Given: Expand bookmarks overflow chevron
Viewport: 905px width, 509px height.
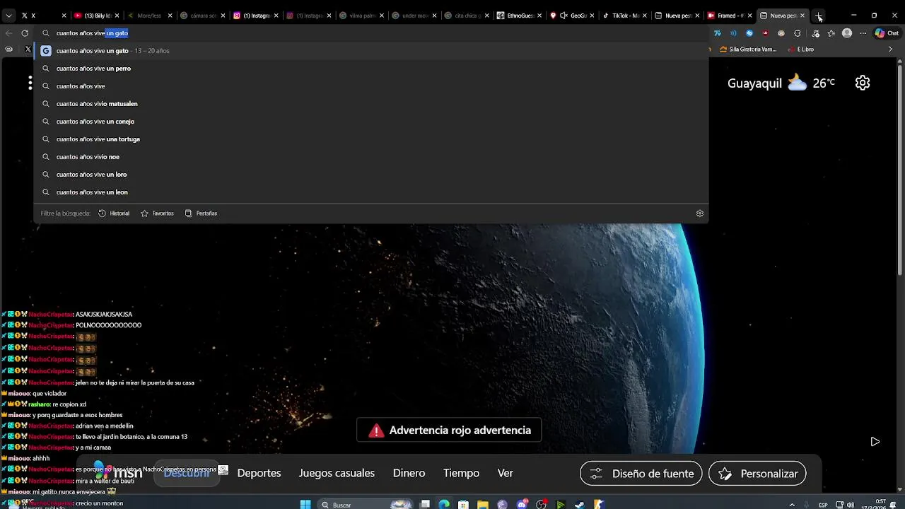Looking at the screenshot, I should (890, 49).
